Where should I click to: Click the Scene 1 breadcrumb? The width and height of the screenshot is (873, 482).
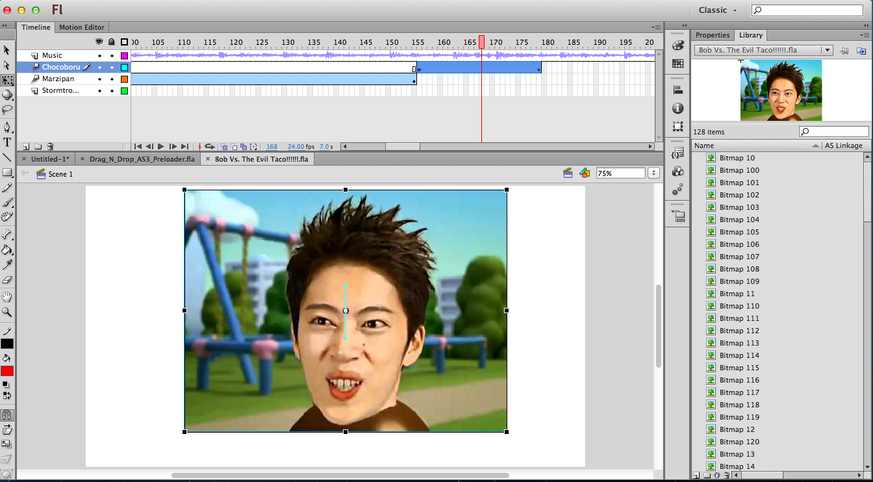(x=60, y=174)
